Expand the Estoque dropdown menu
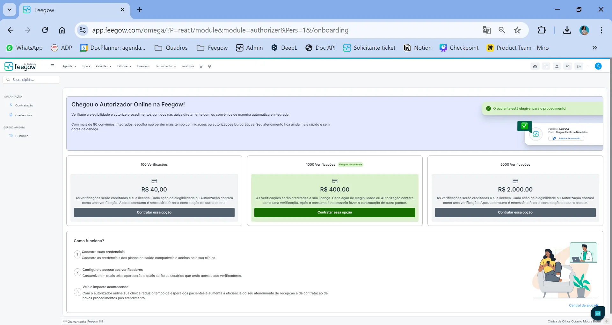The height and width of the screenshot is (325, 612). pos(124,66)
